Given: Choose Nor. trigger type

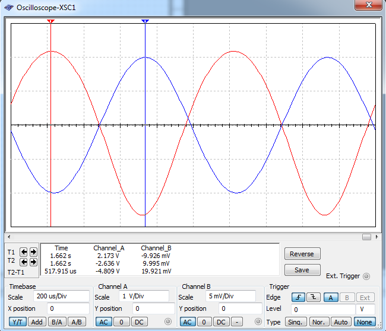Looking at the screenshot, I should (318, 322).
